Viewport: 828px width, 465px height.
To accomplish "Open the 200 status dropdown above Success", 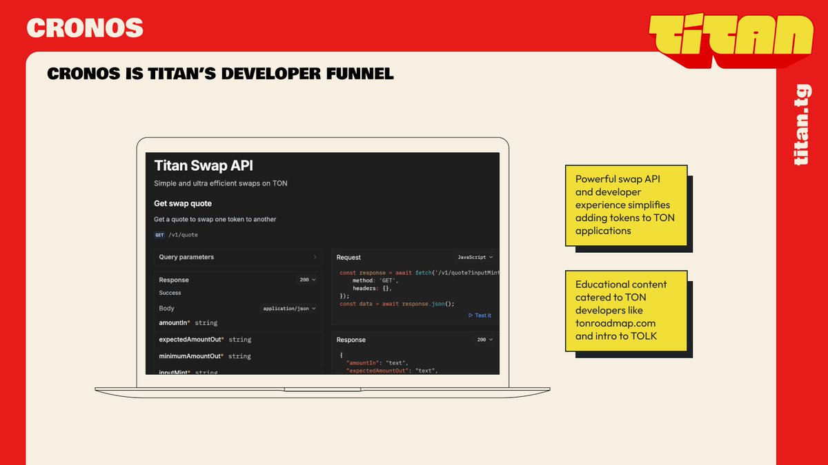I will [x=307, y=280].
